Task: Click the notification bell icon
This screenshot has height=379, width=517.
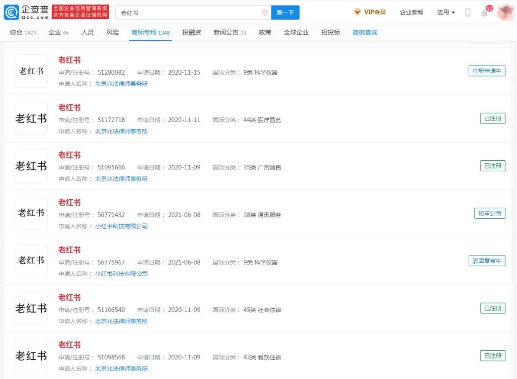Action: pyautogui.click(x=485, y=12)
